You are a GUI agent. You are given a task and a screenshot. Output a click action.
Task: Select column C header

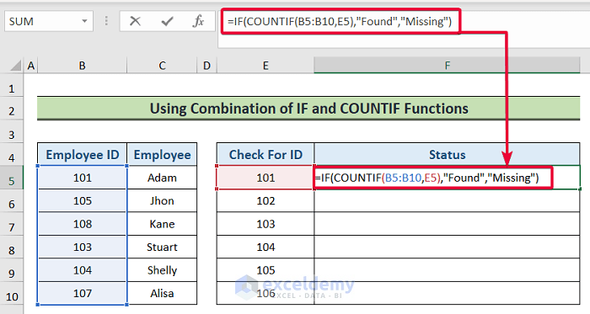click(x=162, y=66)
